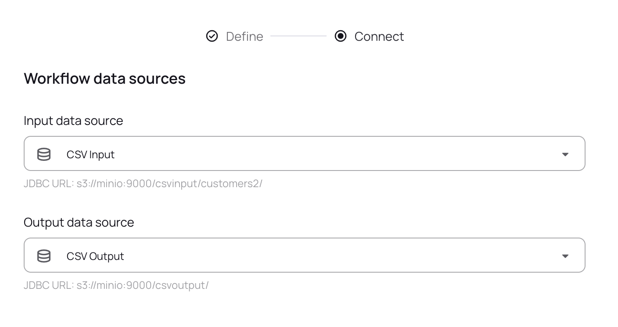Click the 'CSV Output' selected value text

(x=95, y=256)
